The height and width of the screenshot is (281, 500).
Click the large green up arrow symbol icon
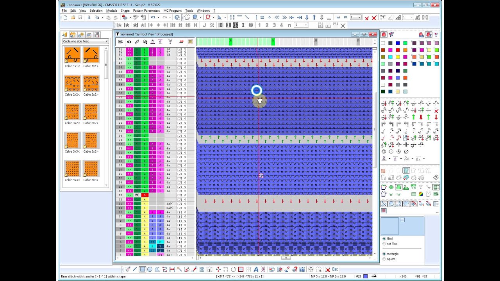tap(414, 117)
